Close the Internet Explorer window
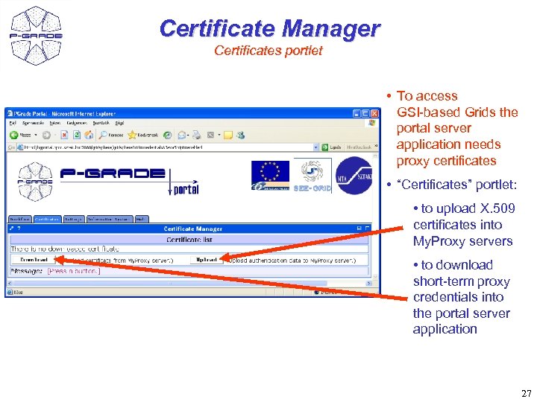The height and width of the screenshot is (402, 537). (374, 113)
